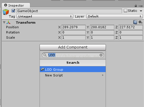Click the Position Y field
The image size is (144, 107).
click(x=102, y=27)
